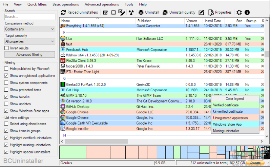Click the deselect all empty-box toolbar icon
This screenshot has height=167, width=271.
pyautogui.click(x=113, y=13)
